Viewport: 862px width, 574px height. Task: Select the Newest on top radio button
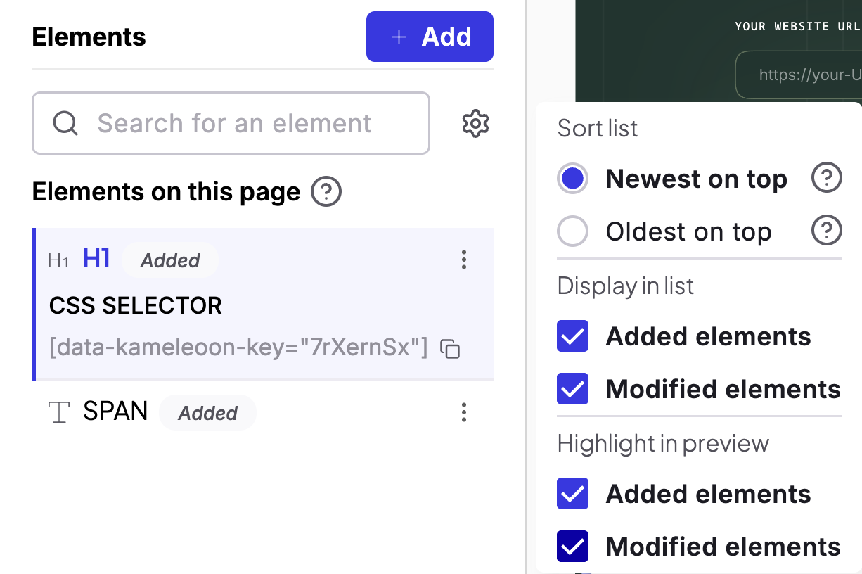(x=573, y=179)
